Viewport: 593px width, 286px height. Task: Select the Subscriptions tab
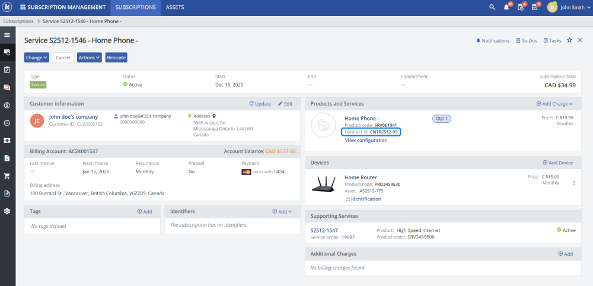136,7
